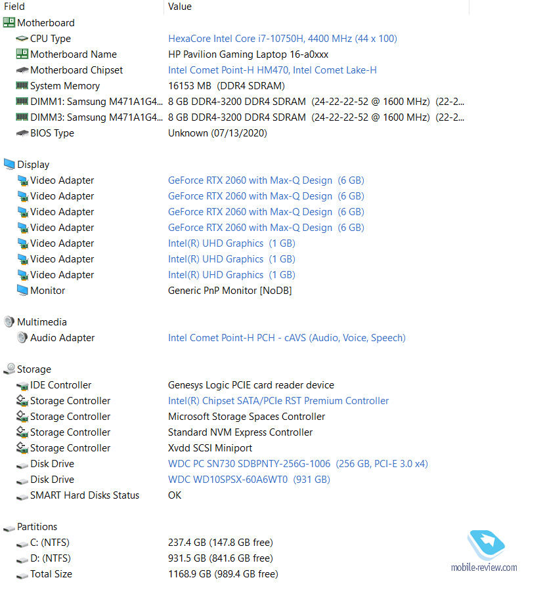545x601 pixels.
Task: Select the CPU Type chip icon
Action: point(22,39)
